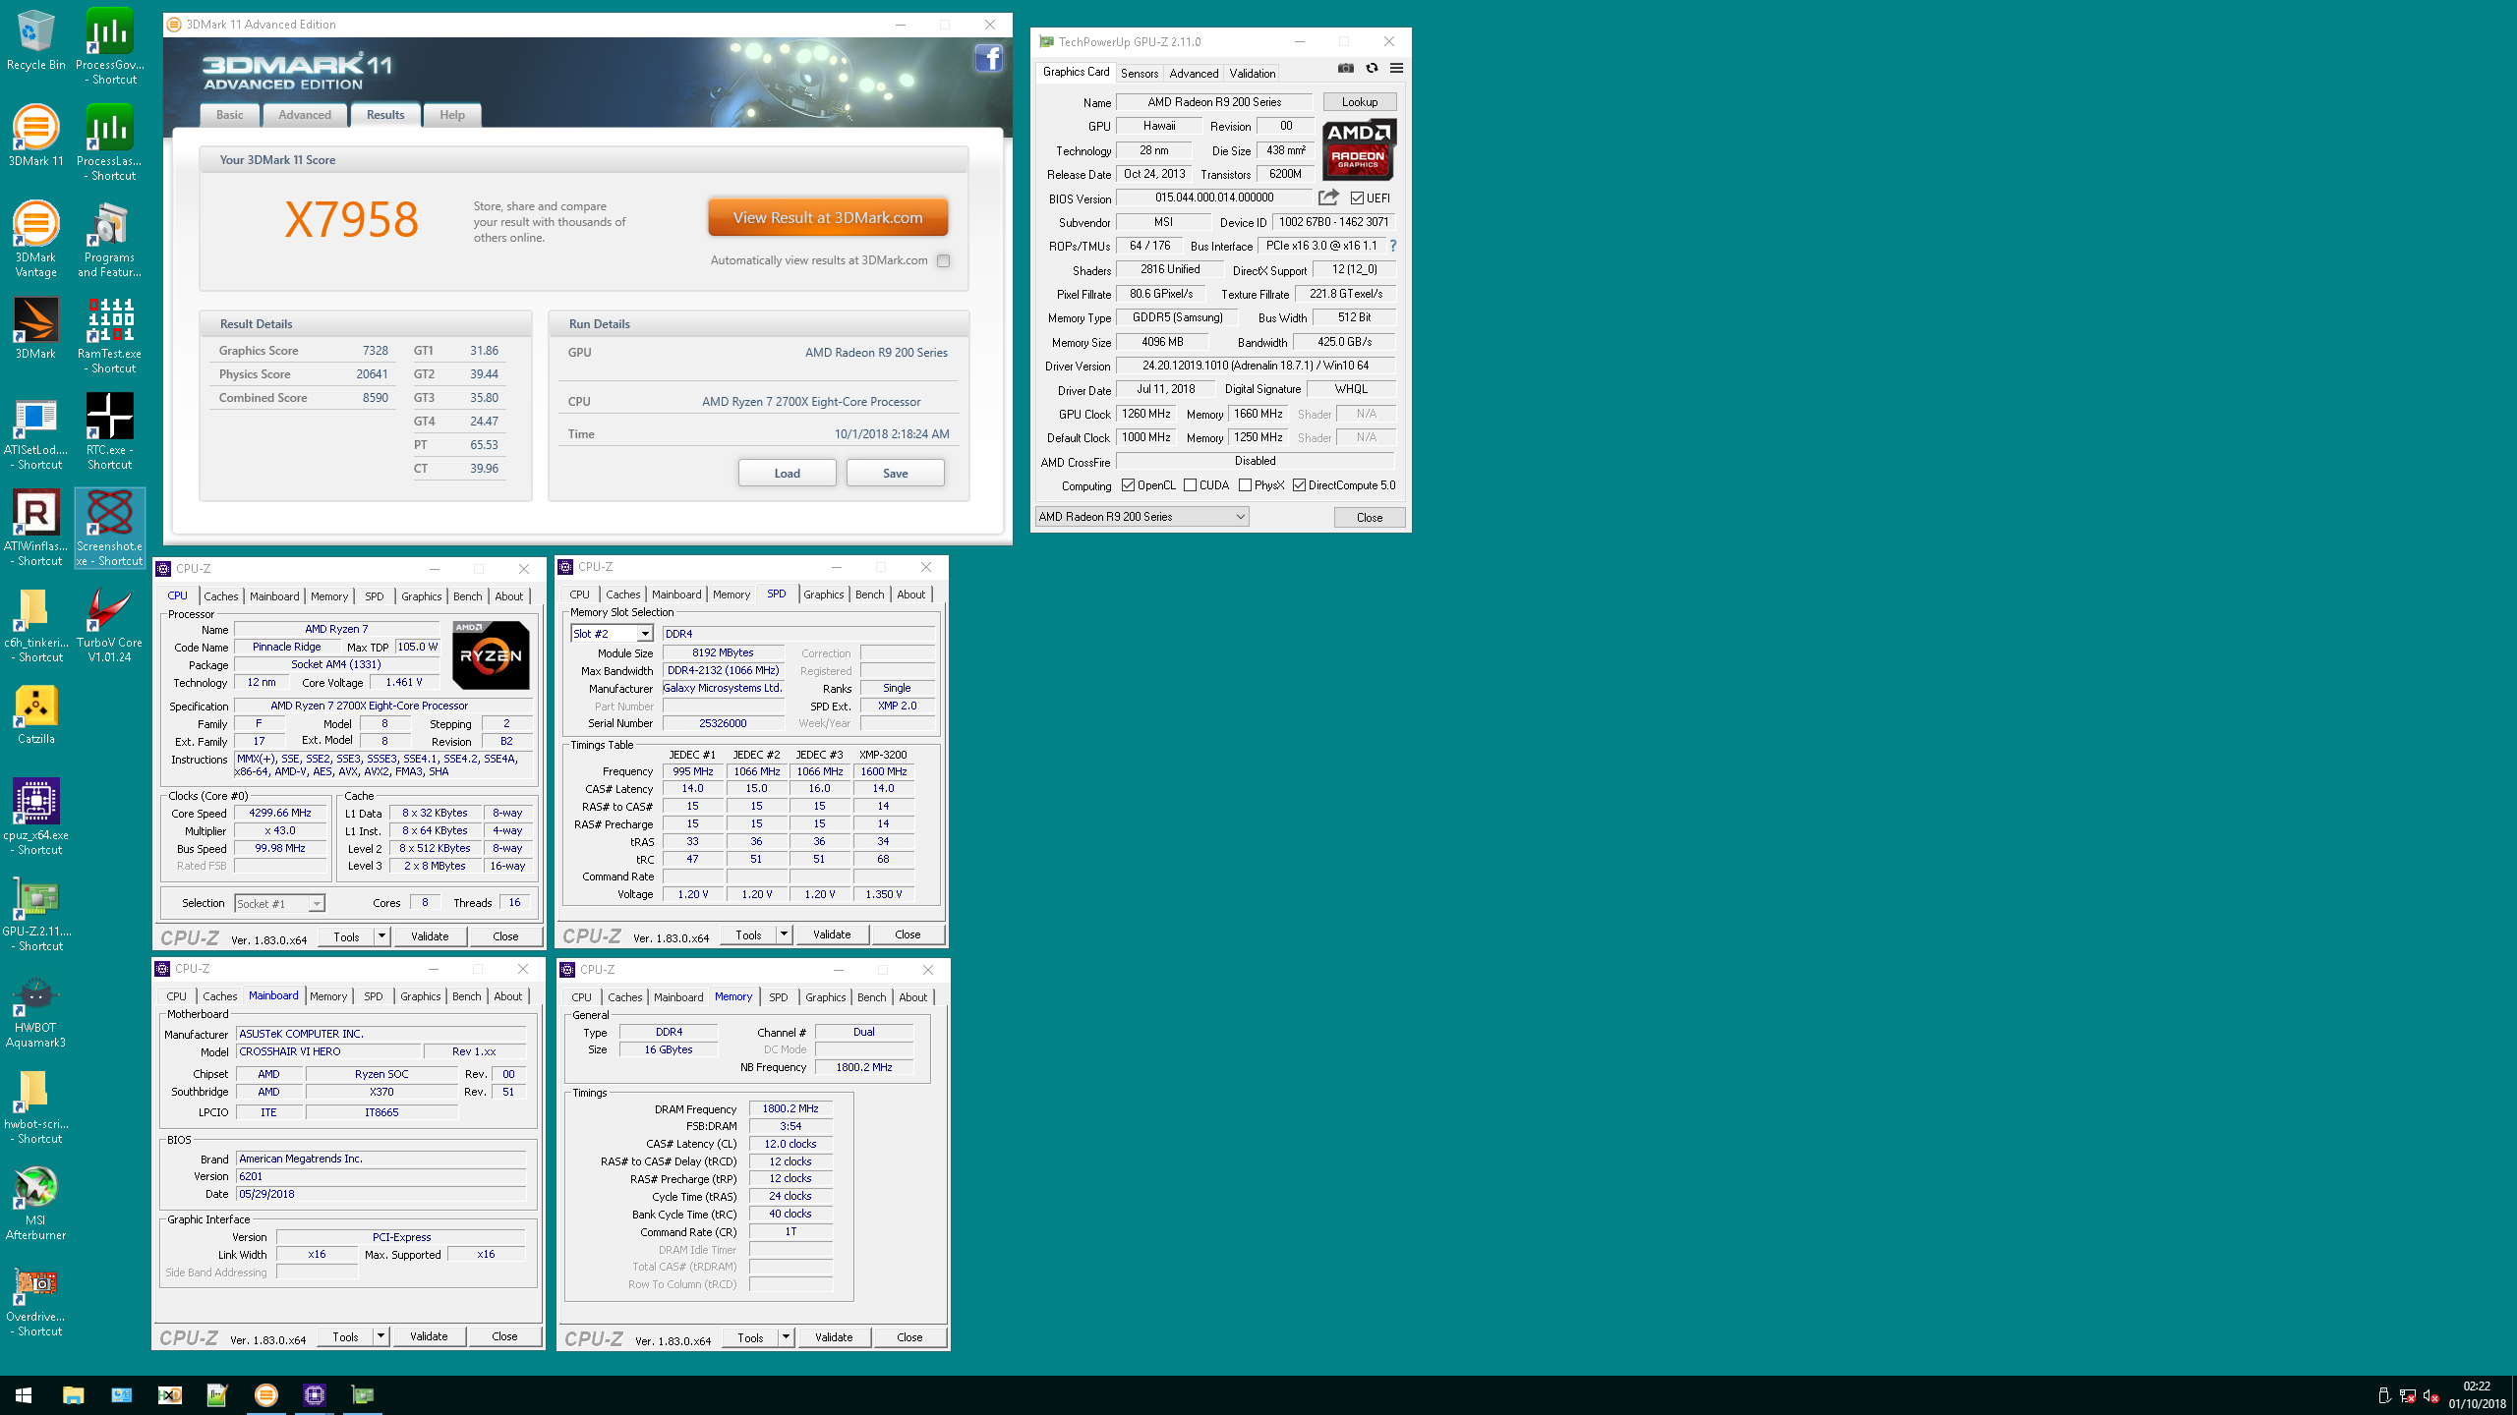The width and height of the screenshot is (2517, 1415).
Task: Click GPU-Z refresh icon
Action: click(x=1372, y=69)
